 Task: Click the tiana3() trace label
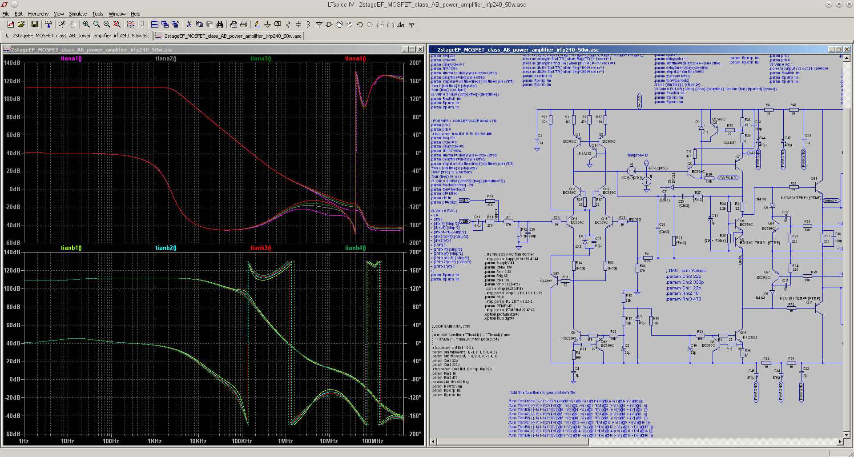(261, 59)
